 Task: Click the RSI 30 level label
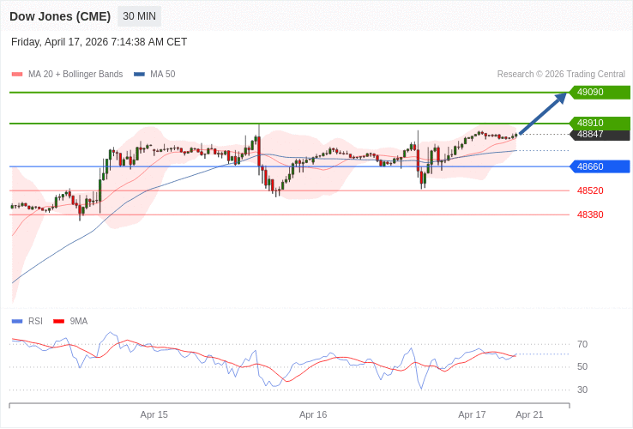point(582,390)
